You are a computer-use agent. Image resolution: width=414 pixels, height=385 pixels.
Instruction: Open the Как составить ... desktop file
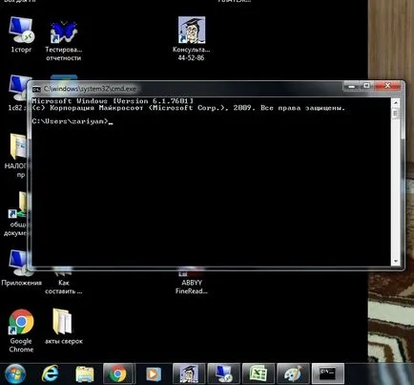[64, 283]
